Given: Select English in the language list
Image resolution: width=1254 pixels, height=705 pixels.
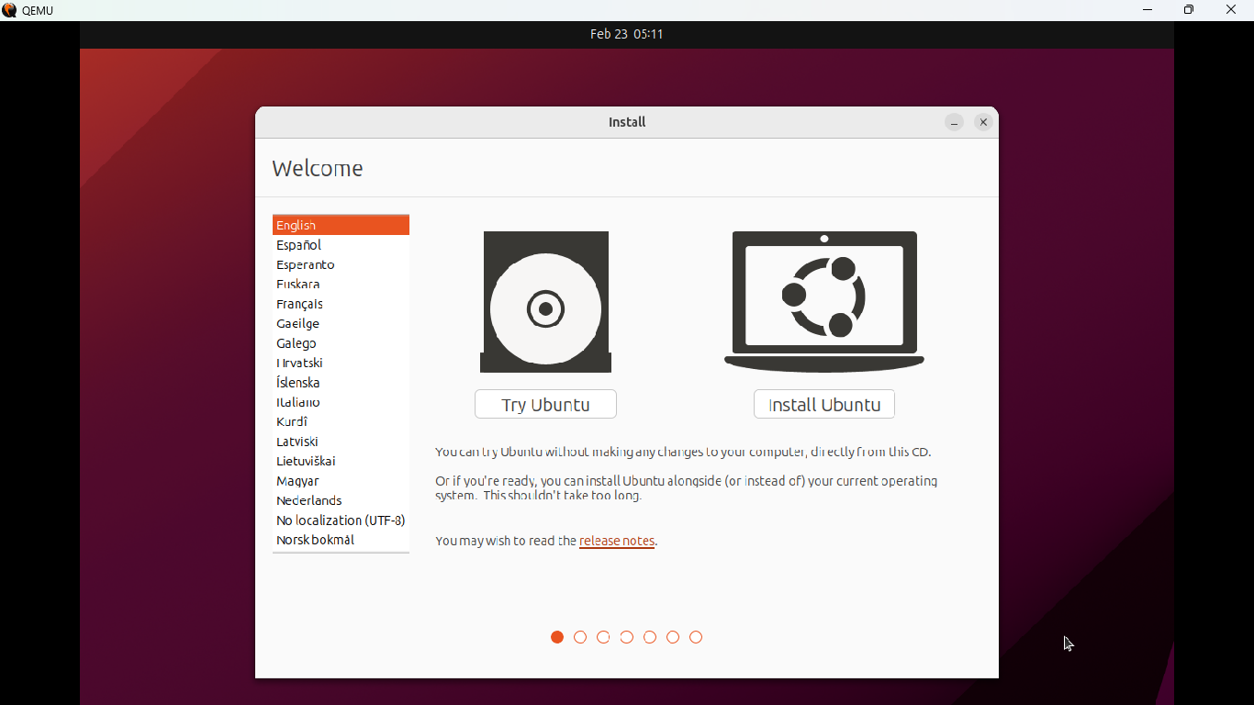Looking at the screenshot, I should click(341, 225).
